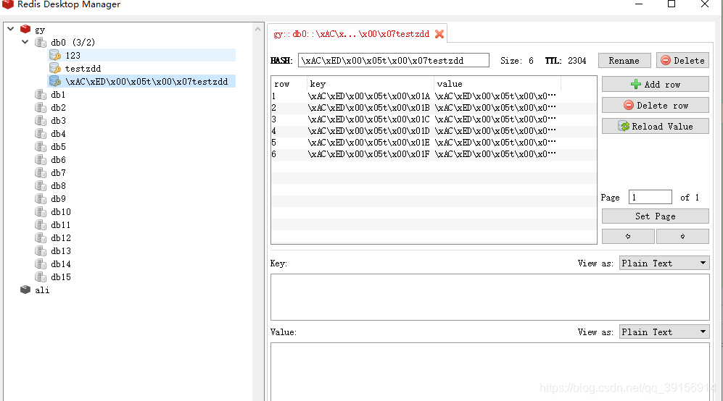Image resolution: width=723 pixels, height=401 pixels.
Task: Select hash row 2 key \x01B
Action: click(369, 108)
